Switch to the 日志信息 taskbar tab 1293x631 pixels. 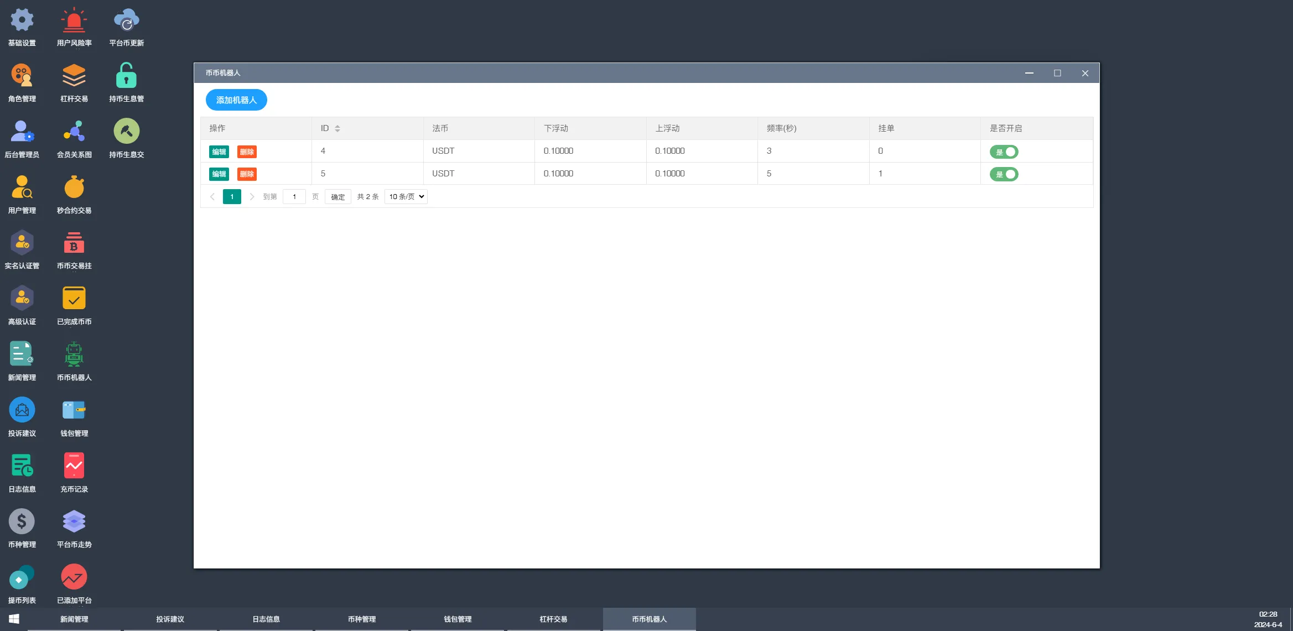tap(266, 619)
